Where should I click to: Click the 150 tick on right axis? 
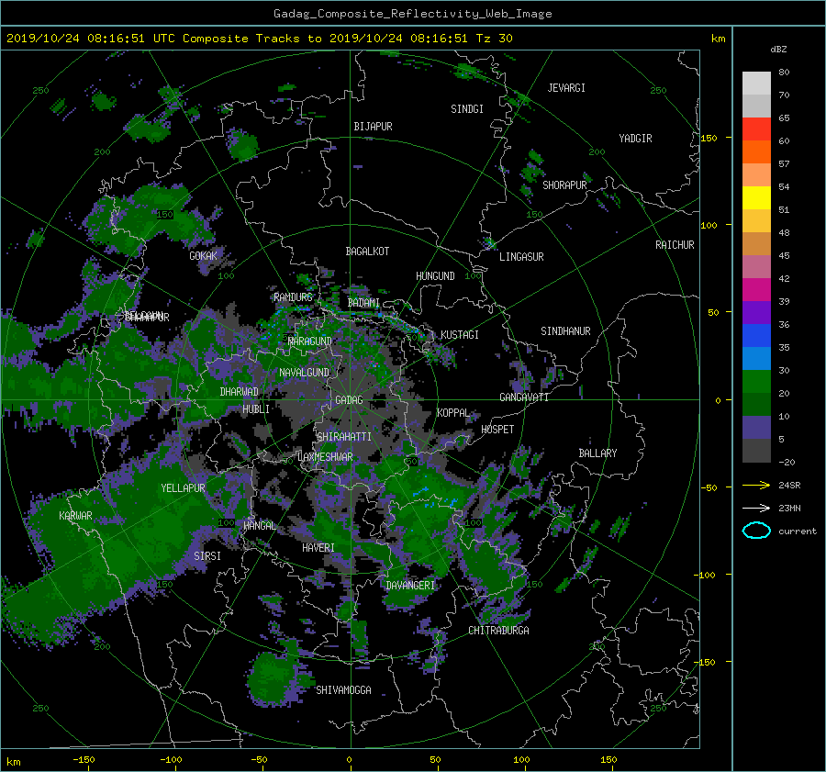pos(709,138)
